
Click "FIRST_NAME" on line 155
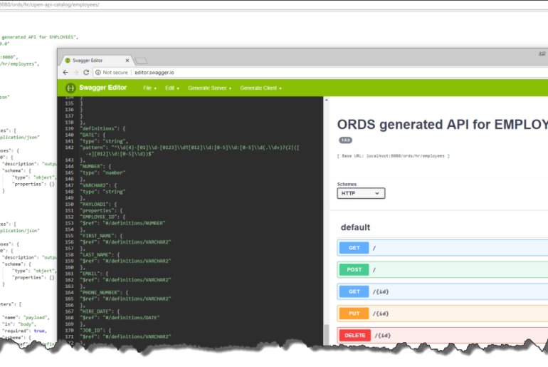101,236
